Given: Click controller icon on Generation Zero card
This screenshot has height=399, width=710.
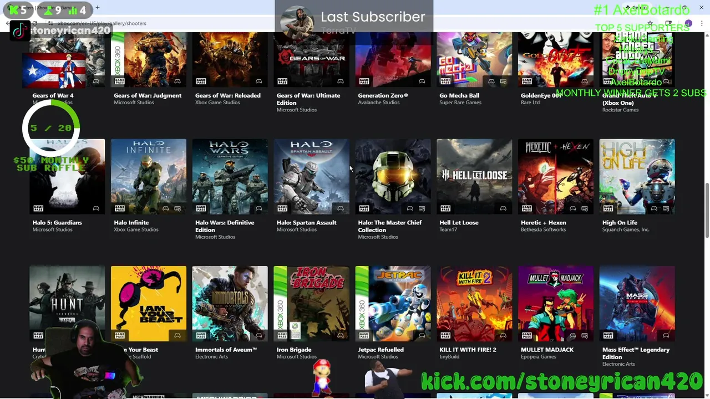Looking at the screenshot, I should tap(422, 81).
